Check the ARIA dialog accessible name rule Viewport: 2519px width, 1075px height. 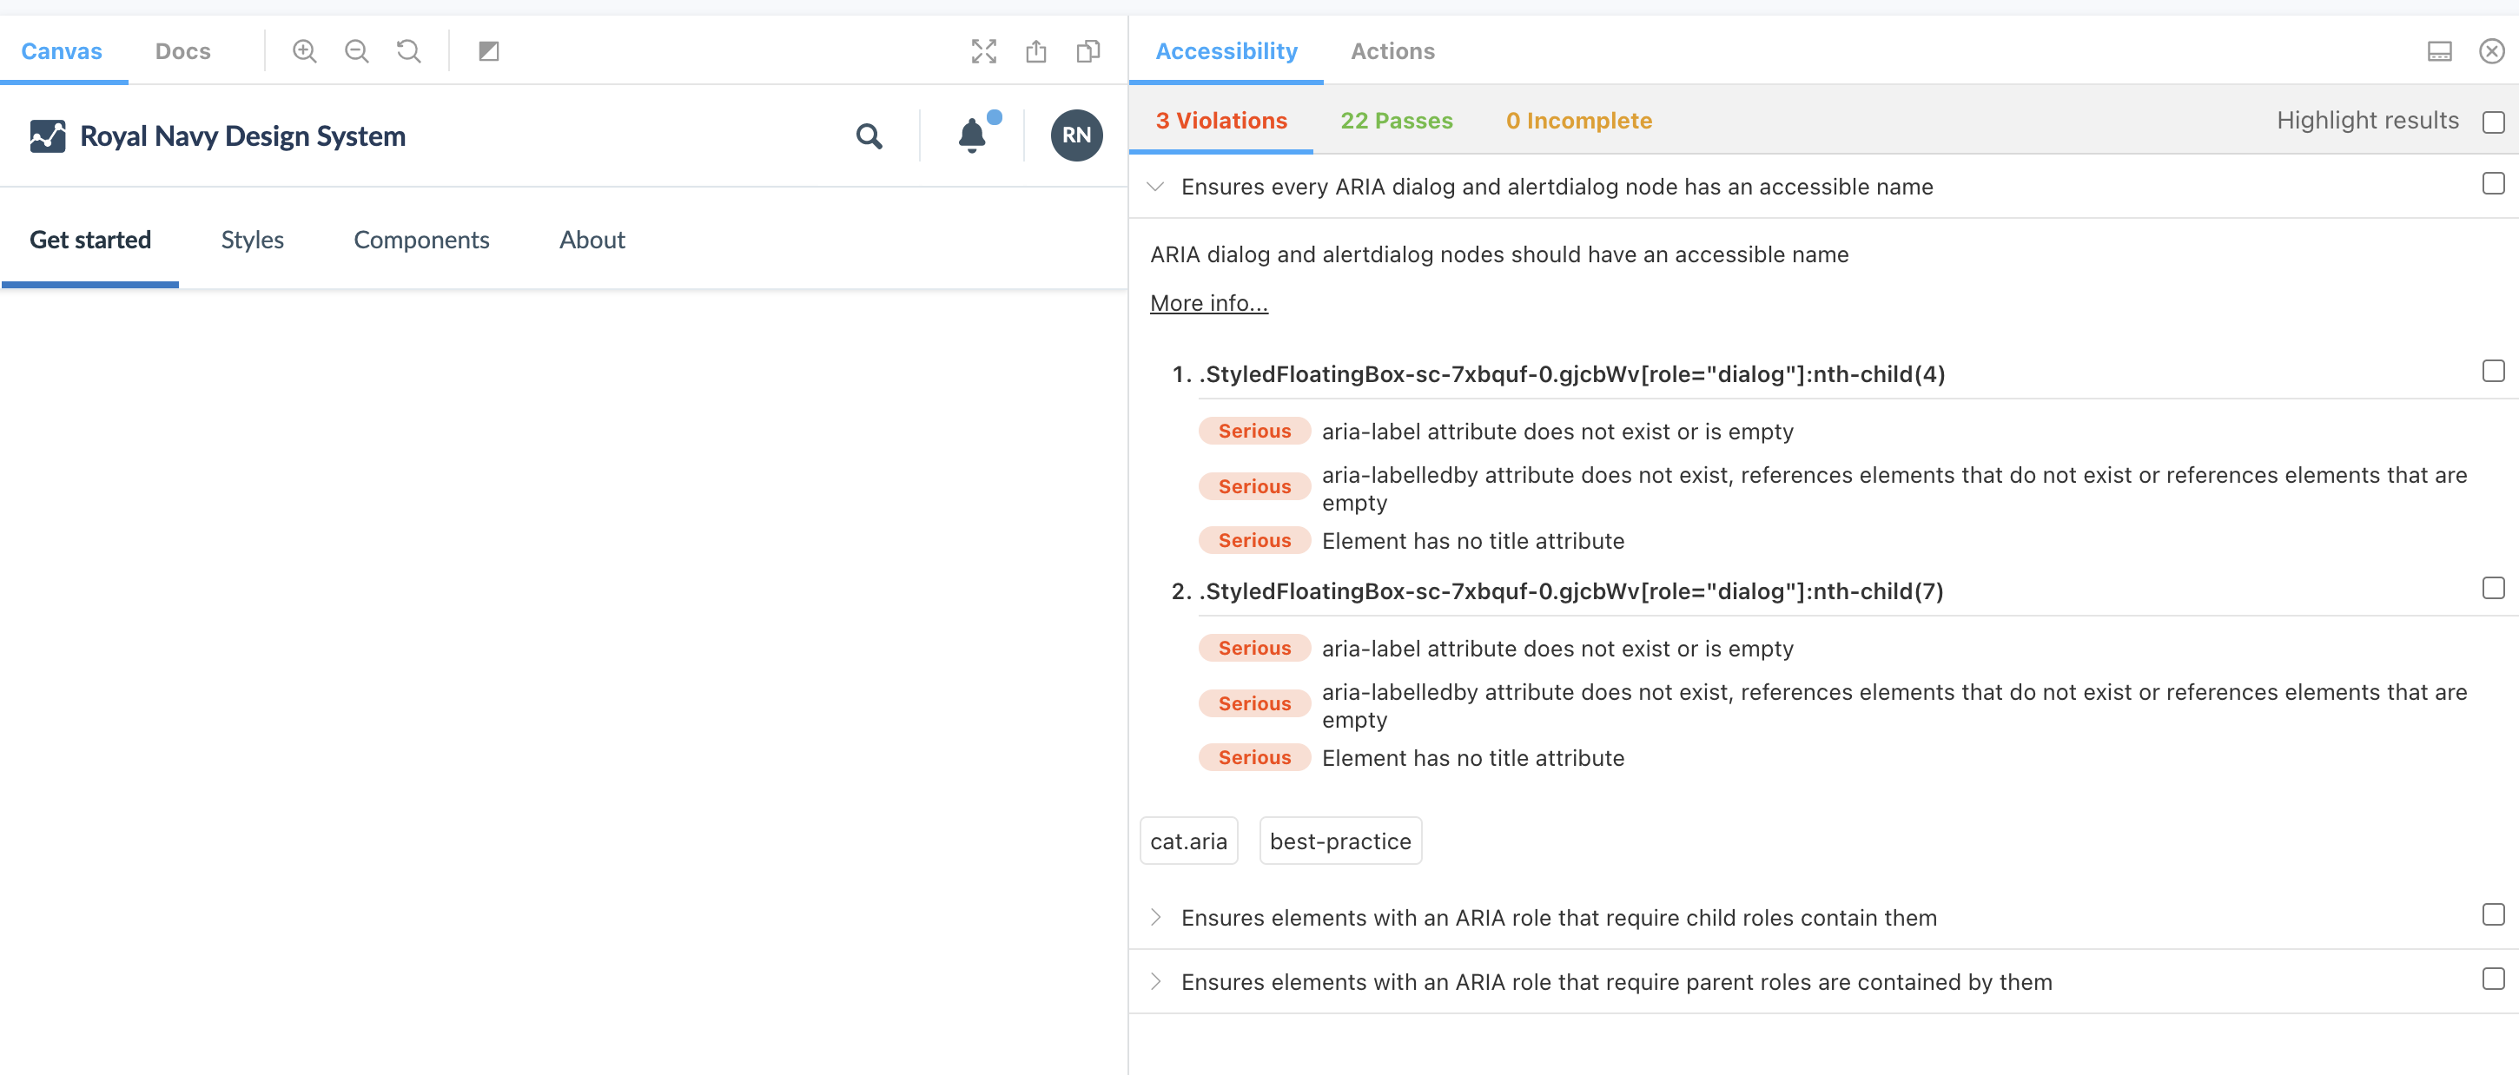click(x=2493, y=182)
